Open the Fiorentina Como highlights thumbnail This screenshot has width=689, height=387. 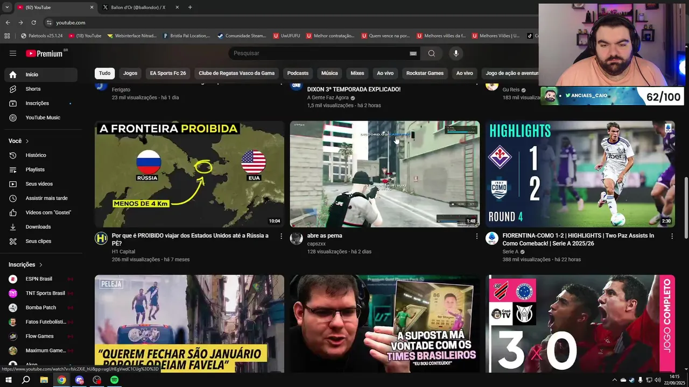coord(580,174)
